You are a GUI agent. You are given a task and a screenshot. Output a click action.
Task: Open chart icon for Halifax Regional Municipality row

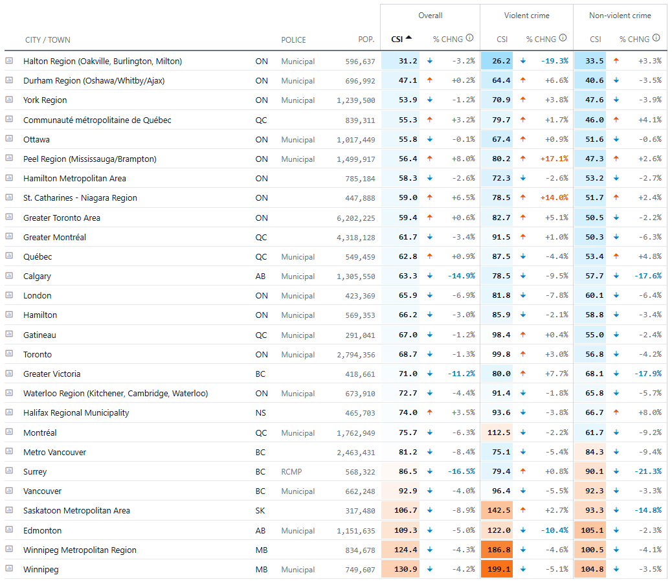coord(9,412)
